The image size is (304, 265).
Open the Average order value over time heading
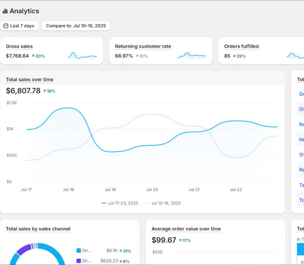click(x=186, y=229)
